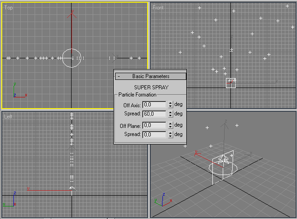Increase bottom Spread spinner up arrow

click(171, 132)
